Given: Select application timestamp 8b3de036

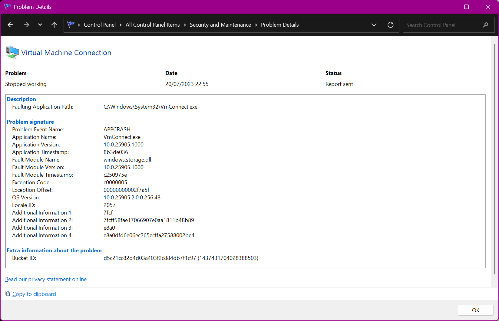Looking at the screenshot, I should point(116,152).
